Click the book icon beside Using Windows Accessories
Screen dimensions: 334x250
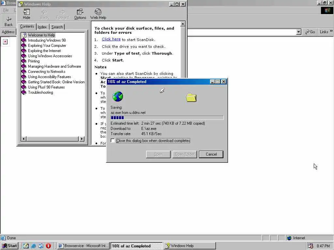tap(24, 56)
